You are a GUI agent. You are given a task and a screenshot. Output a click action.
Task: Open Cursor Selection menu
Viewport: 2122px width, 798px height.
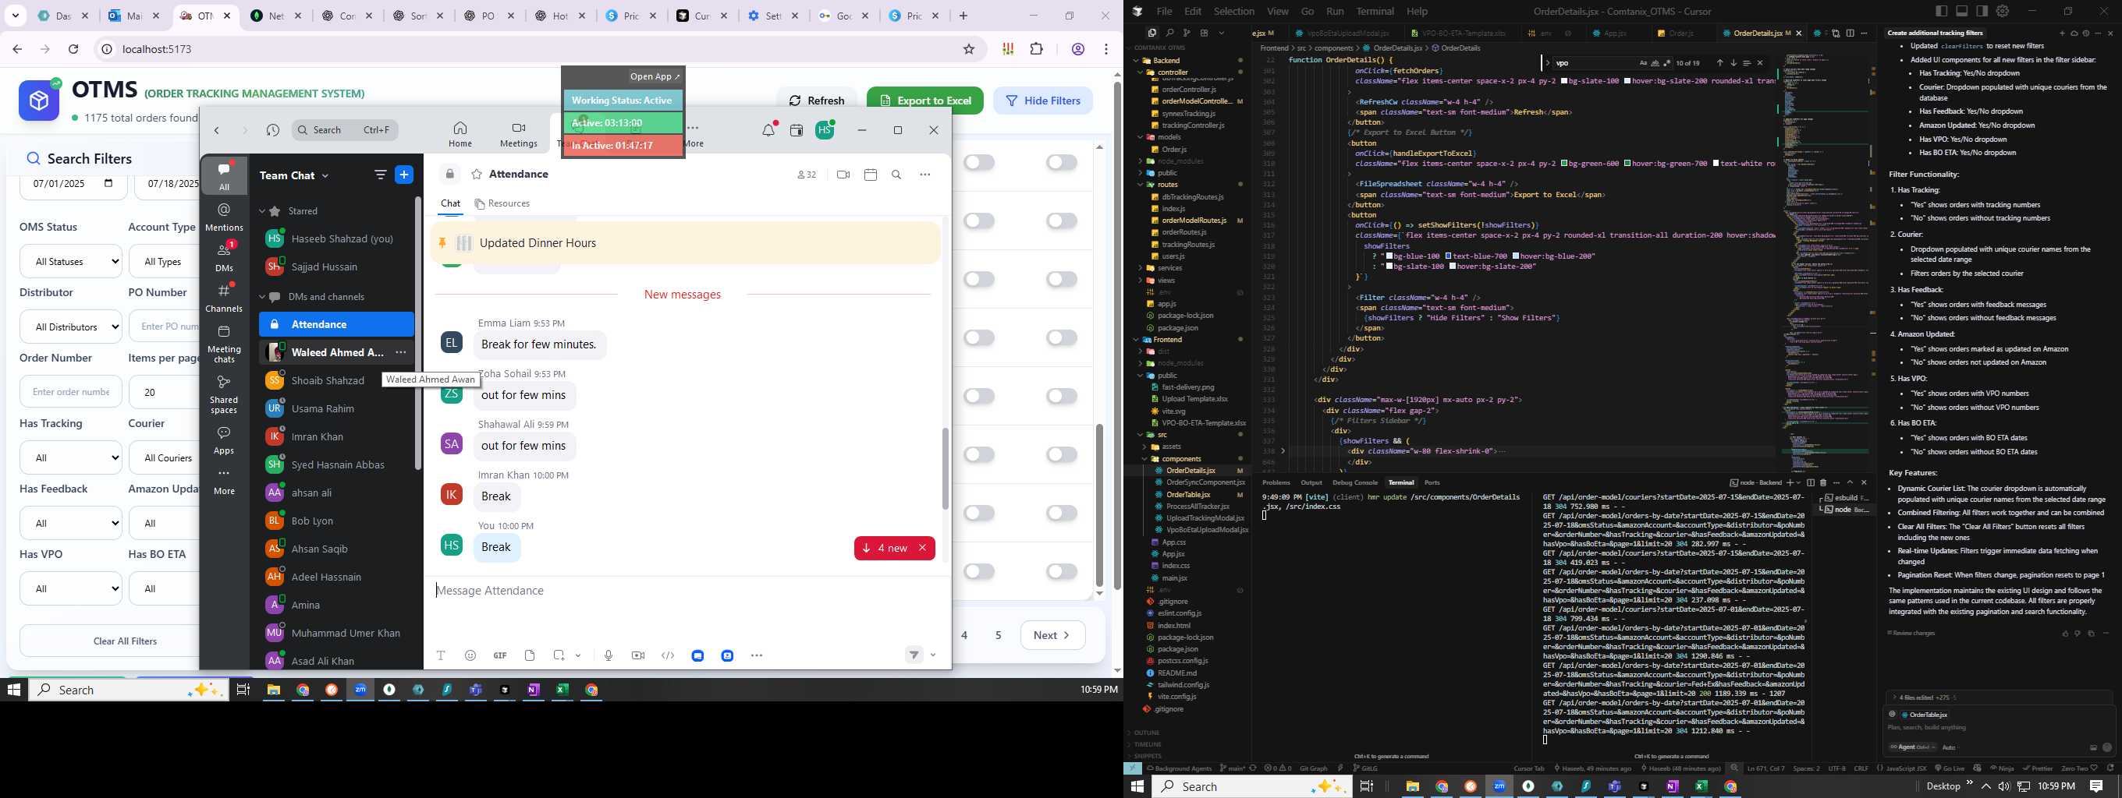[1233, 11]
